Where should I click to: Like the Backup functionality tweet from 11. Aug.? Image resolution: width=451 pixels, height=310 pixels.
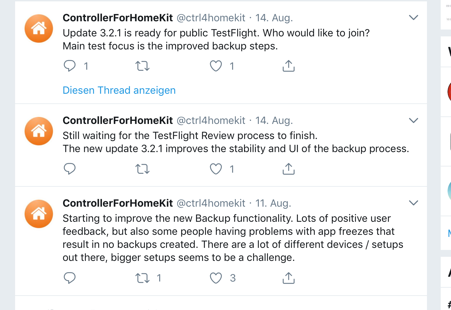click(x=216, y=278)
